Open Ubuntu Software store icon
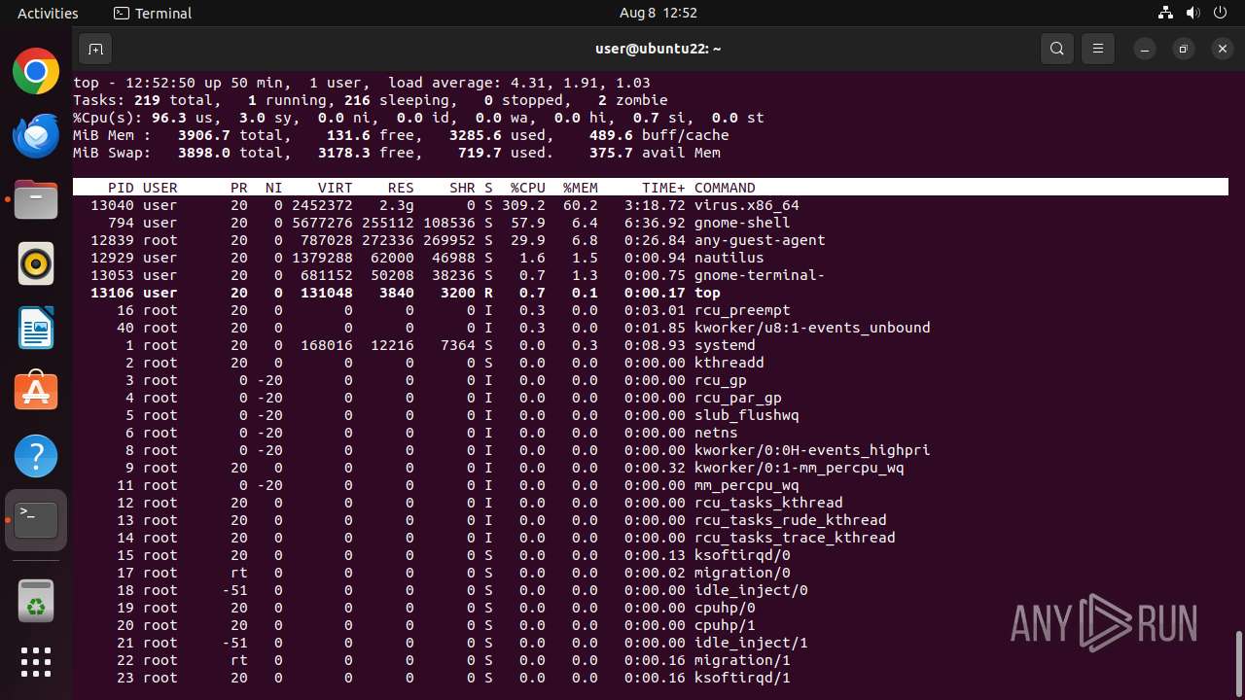Screen dimensions: 1245x700 click(x=36, y=392)
